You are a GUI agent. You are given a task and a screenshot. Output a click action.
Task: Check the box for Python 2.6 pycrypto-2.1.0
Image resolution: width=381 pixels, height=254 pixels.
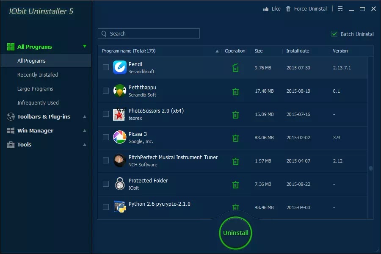click(106, 207)
